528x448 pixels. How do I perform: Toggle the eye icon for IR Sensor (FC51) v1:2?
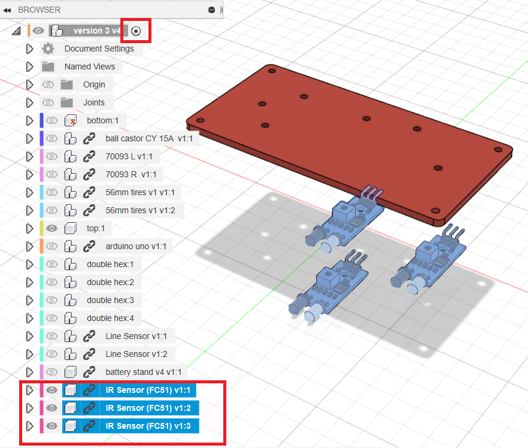(51, 407)
